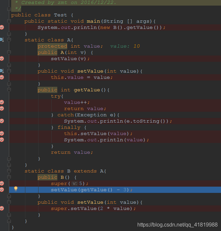Click the subclass gutter icon beside class A

2,40
